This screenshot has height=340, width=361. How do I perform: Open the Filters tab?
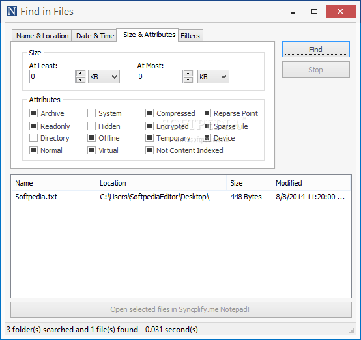190,36
